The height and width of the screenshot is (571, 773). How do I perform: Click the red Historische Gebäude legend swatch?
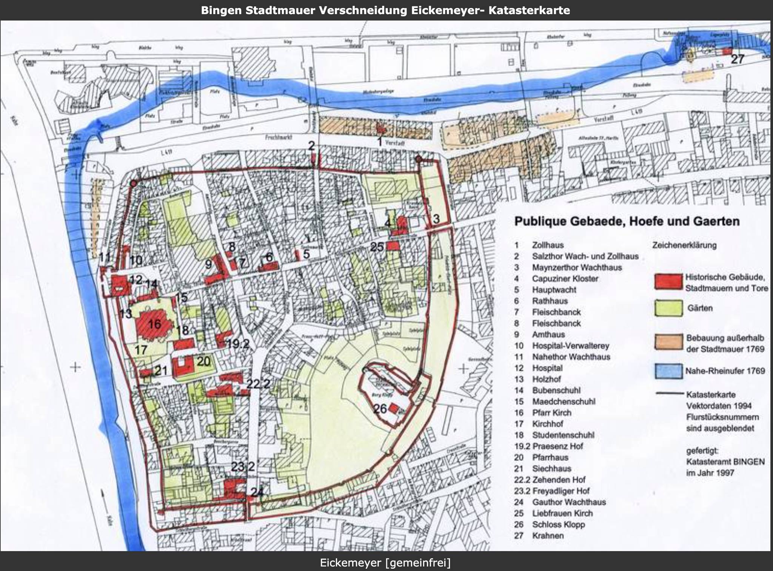(668, 282)
